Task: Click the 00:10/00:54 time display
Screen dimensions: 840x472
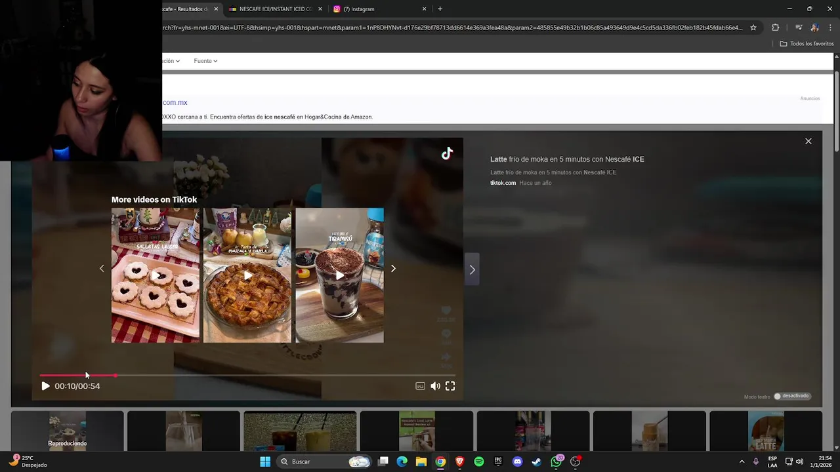Action: (x=77, y=386)
